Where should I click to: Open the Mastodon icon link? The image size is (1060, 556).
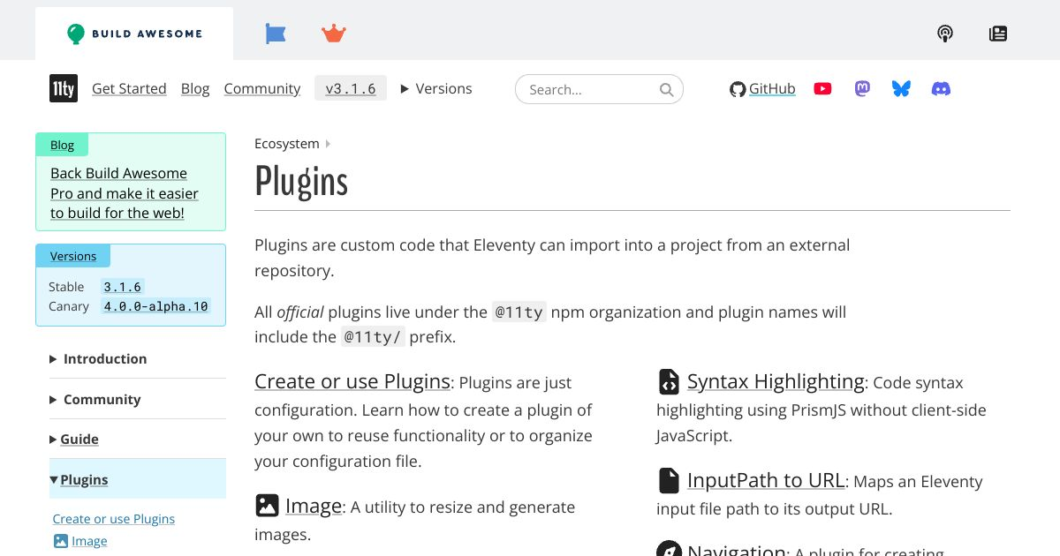click(862, 88)
